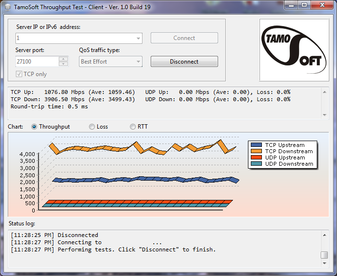The image size is (337, 276).
Task: Click the TCP Downstream orange legend swatch
Action: click(x=256, y=151)
